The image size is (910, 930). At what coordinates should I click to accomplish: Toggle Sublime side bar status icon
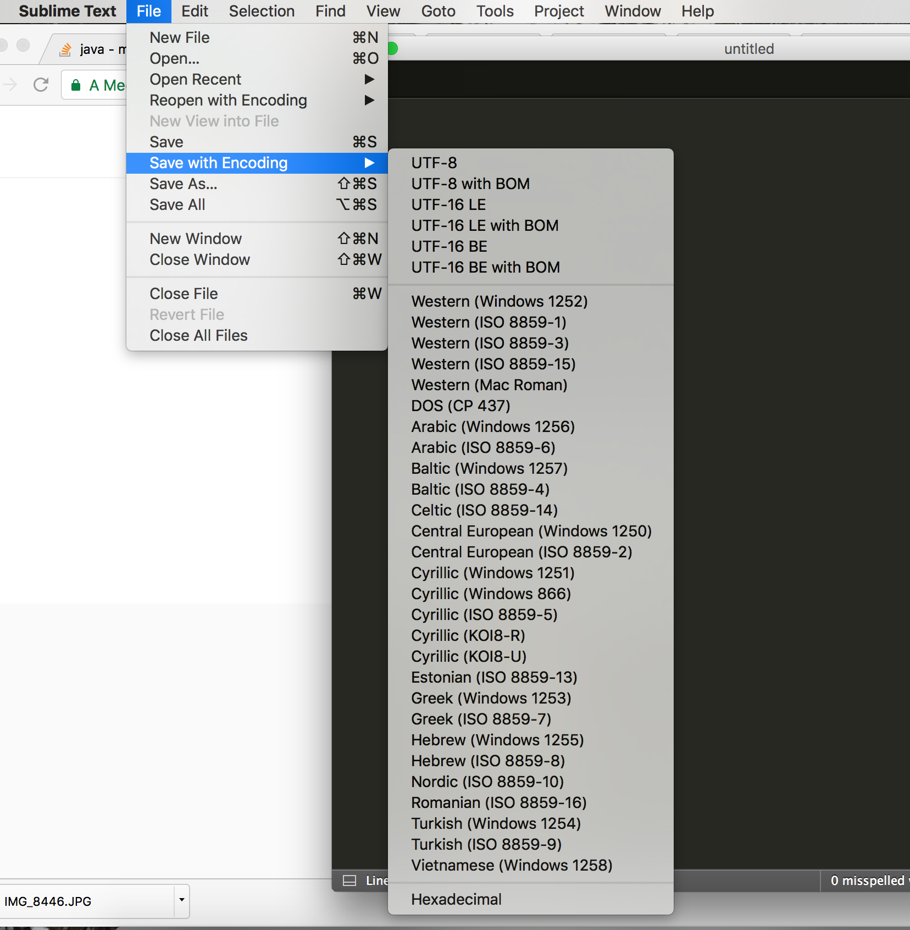(349, 881)
